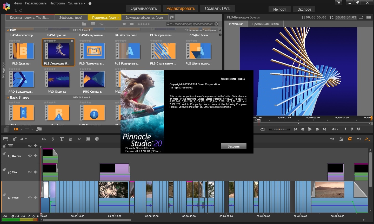Open the Экспорт exporter

coord(304,9)
